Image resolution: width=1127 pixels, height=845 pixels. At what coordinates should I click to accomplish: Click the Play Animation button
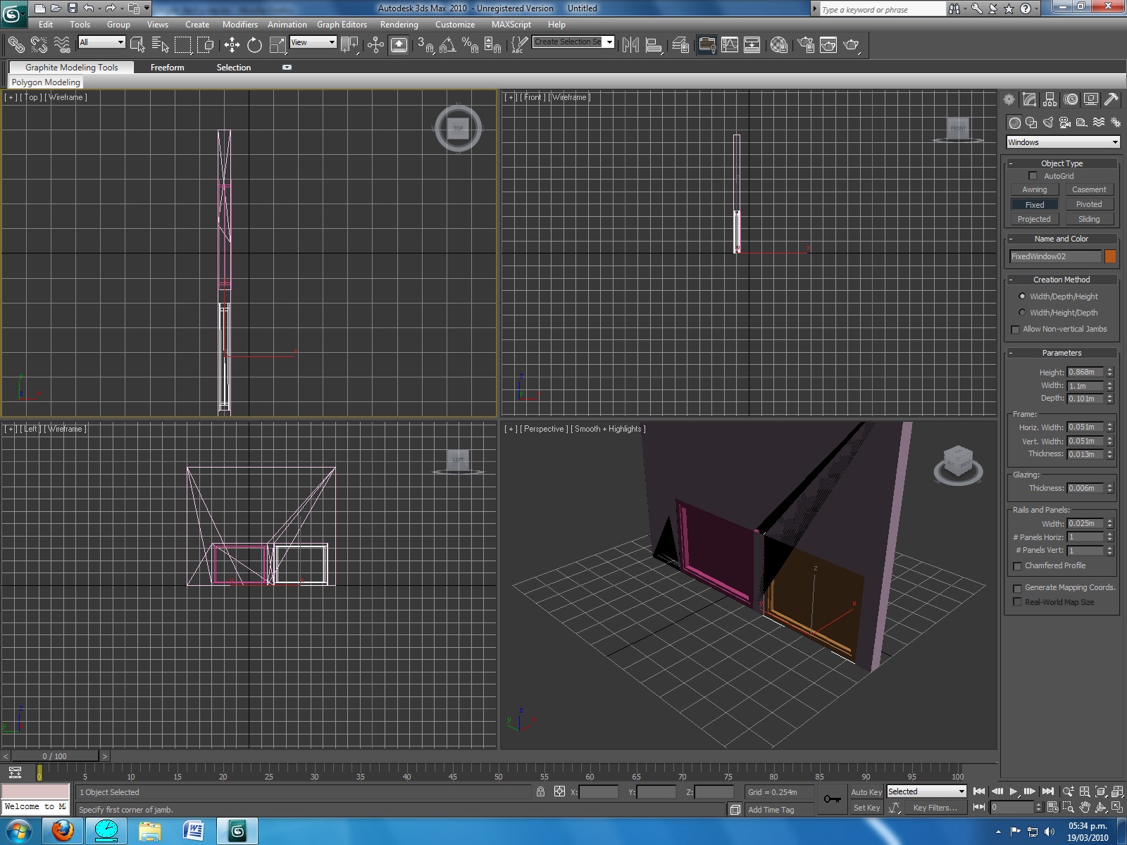[1014, 791]
